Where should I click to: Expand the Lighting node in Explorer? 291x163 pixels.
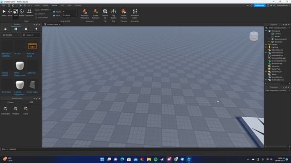266,47
